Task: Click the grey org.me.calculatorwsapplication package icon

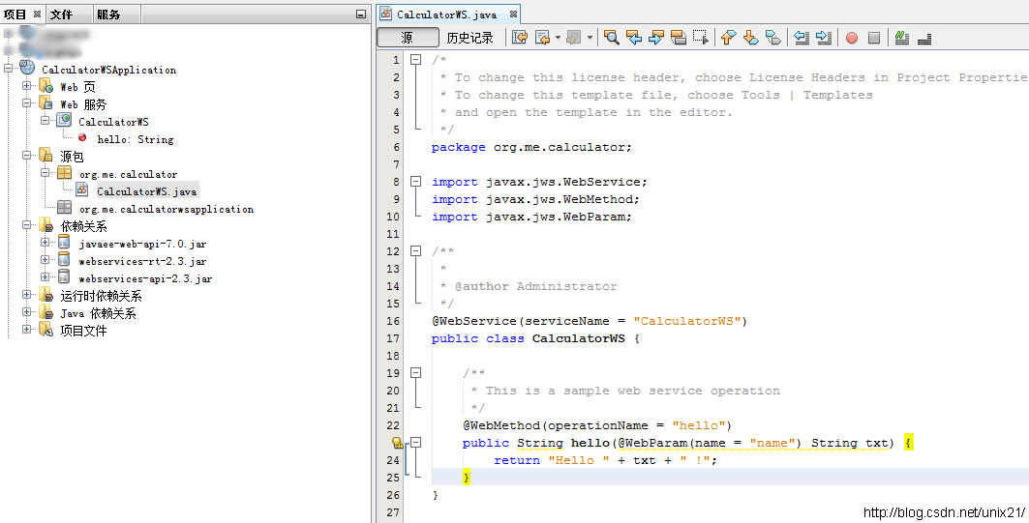Action: [x=64, y=207]
